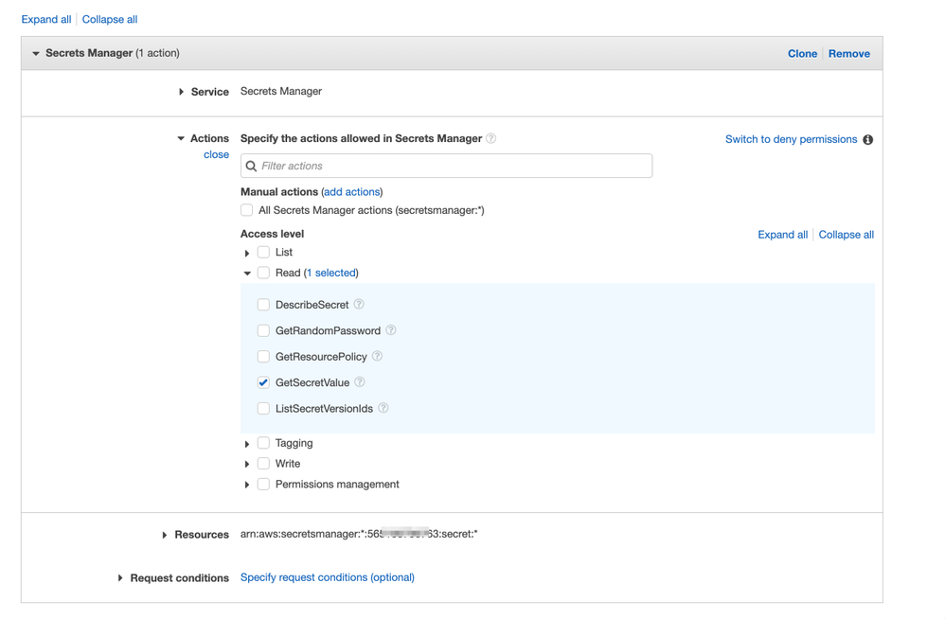This screenshot has width=945, height=619.
Task: Expand the List access level arrow
Action: (x=247, y=253)
